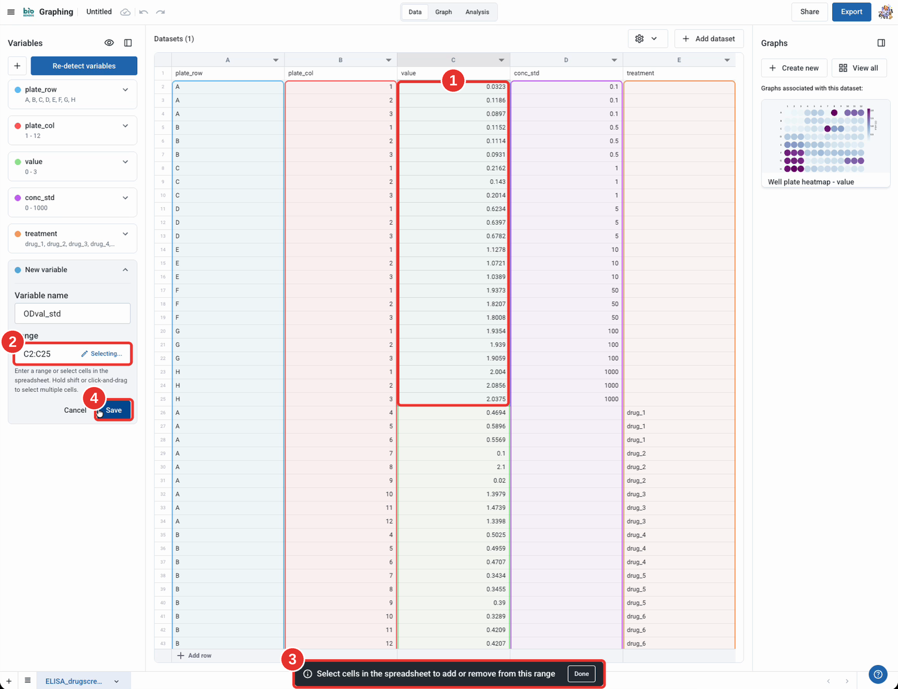Select the Data tab
The height and width of the screenshot is (689, 898).
[415, 12]
